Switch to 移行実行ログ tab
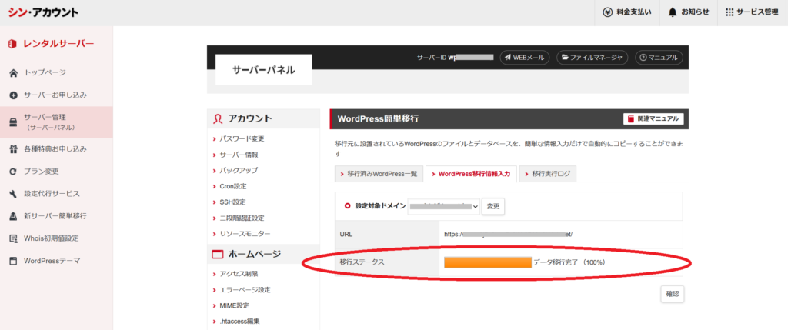The height and width of the screenshot is (330, 788). click(x=547, y=174)
